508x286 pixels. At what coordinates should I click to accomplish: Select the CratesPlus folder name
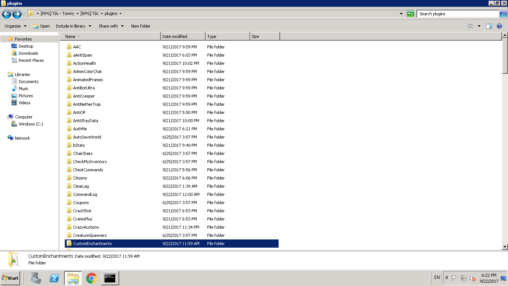click(x=83, y=219)
